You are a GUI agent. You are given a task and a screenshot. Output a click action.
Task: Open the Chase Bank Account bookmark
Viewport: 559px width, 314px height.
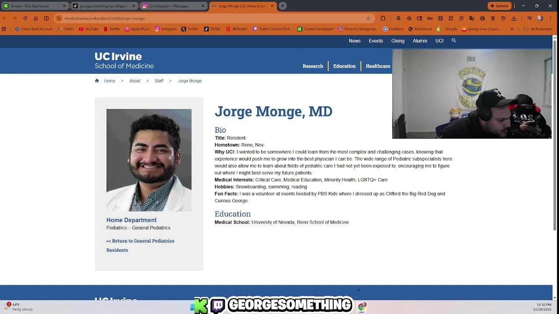point(34,29)
